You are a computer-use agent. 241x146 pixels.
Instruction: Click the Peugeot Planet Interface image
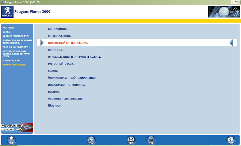tap(17, 128)
